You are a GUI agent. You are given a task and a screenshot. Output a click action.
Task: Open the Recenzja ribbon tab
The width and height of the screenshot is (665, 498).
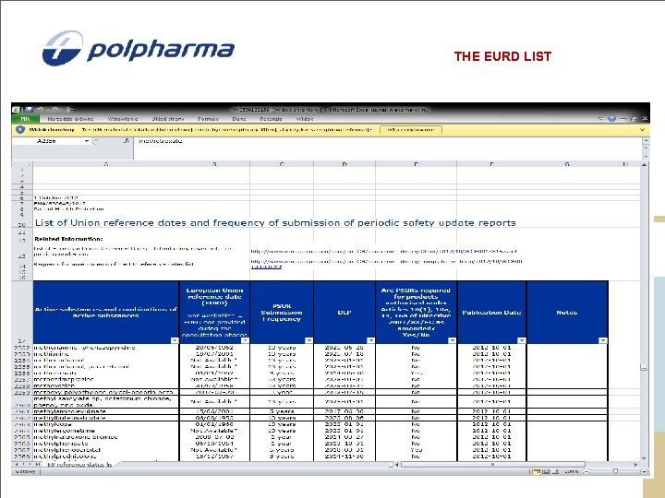(x=271, y=119)
